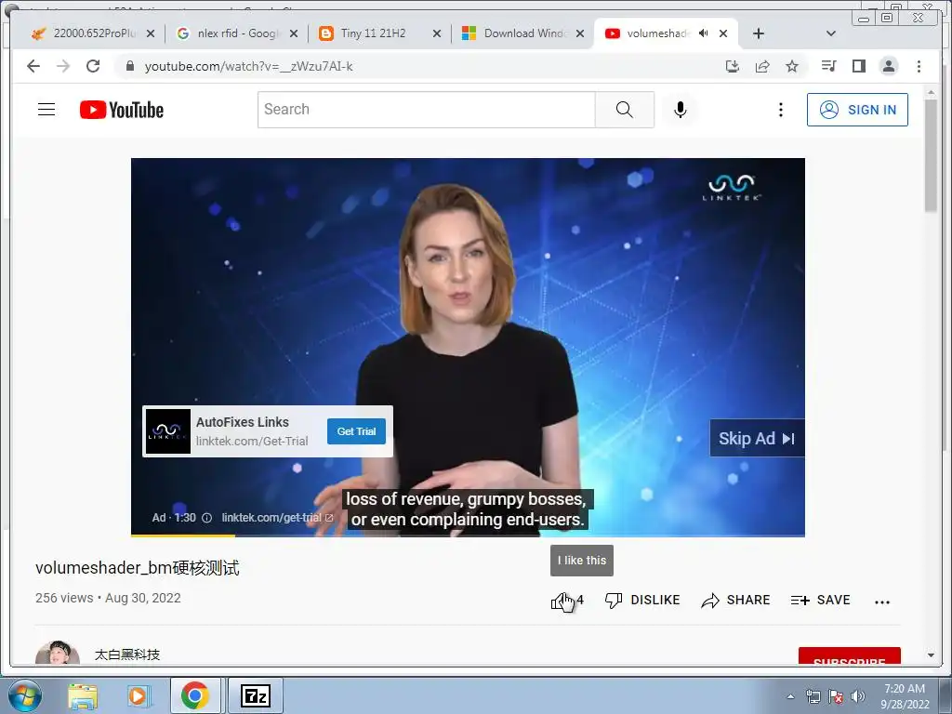Screen dimensions: 952x714
Task: Launch Windows Media Player from taskbar
Action: [138, 695]
